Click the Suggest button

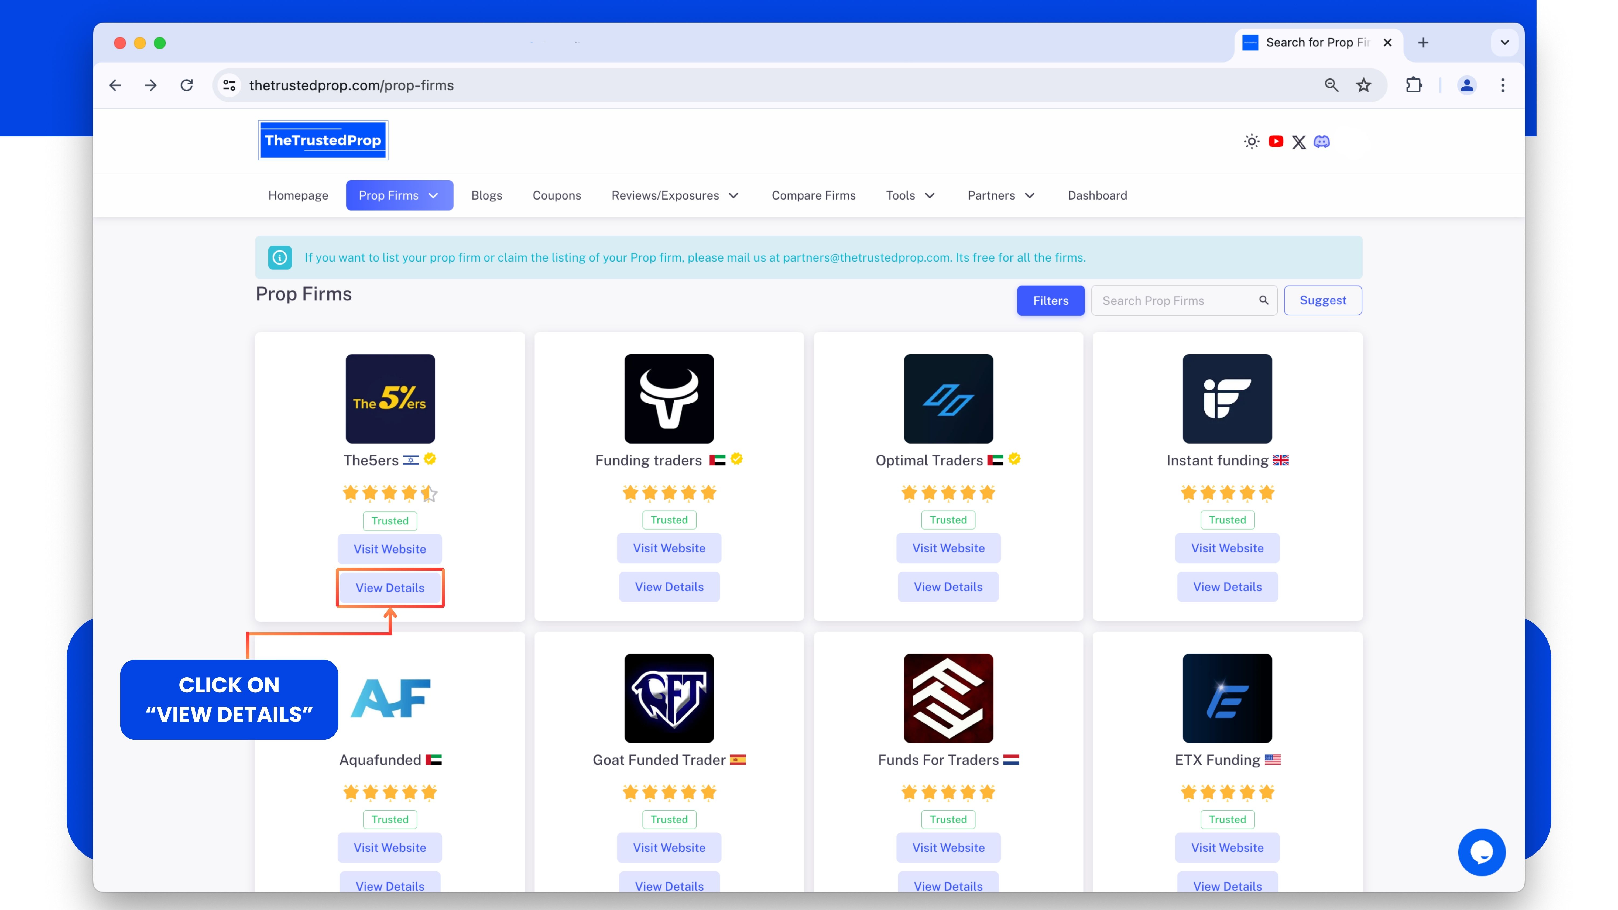pos(1323,300)
